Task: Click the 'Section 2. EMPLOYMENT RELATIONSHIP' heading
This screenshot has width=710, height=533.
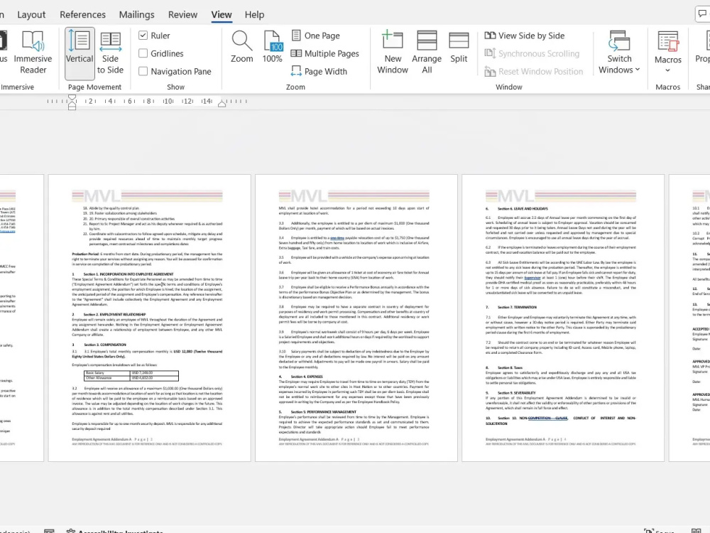Action: point(114,315)
